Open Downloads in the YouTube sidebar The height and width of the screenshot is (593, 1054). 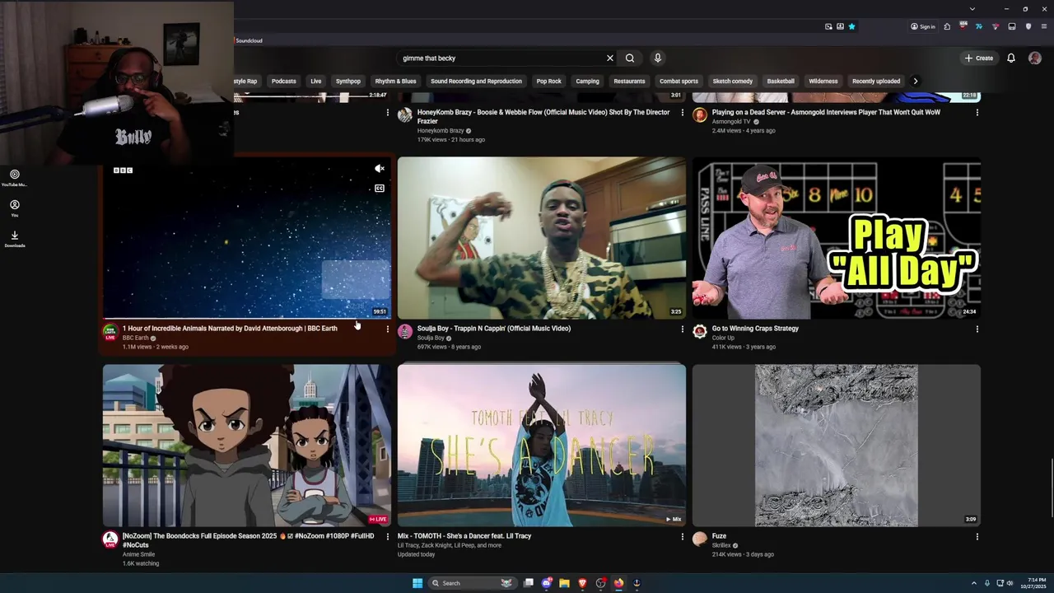[x=15, y=239]
